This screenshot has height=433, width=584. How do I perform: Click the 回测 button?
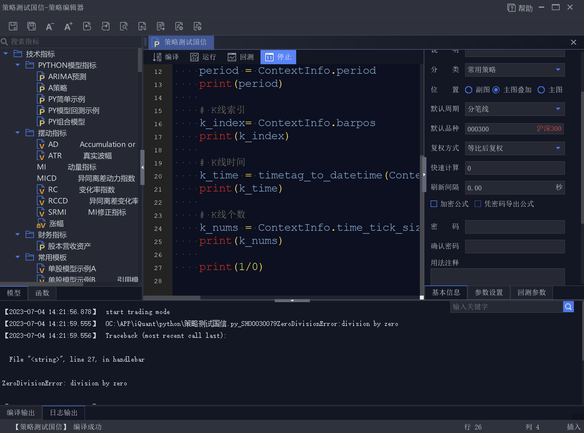tap(241, 57)
